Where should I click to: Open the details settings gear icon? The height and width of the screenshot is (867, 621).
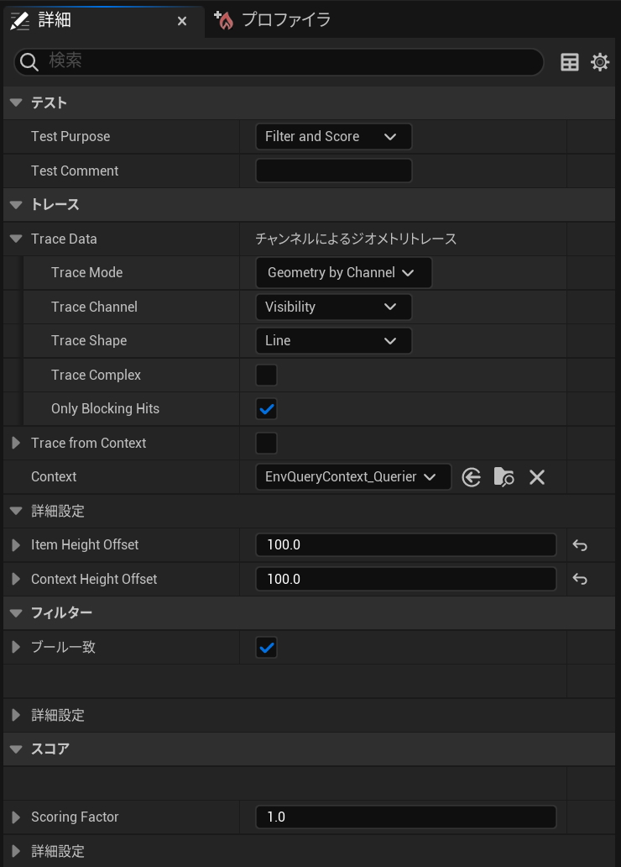[x=600, y=62]
